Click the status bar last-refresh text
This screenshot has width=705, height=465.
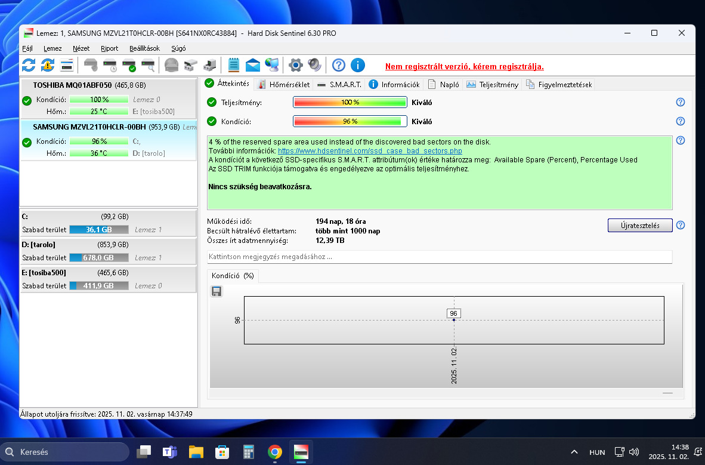coord(106,414)
